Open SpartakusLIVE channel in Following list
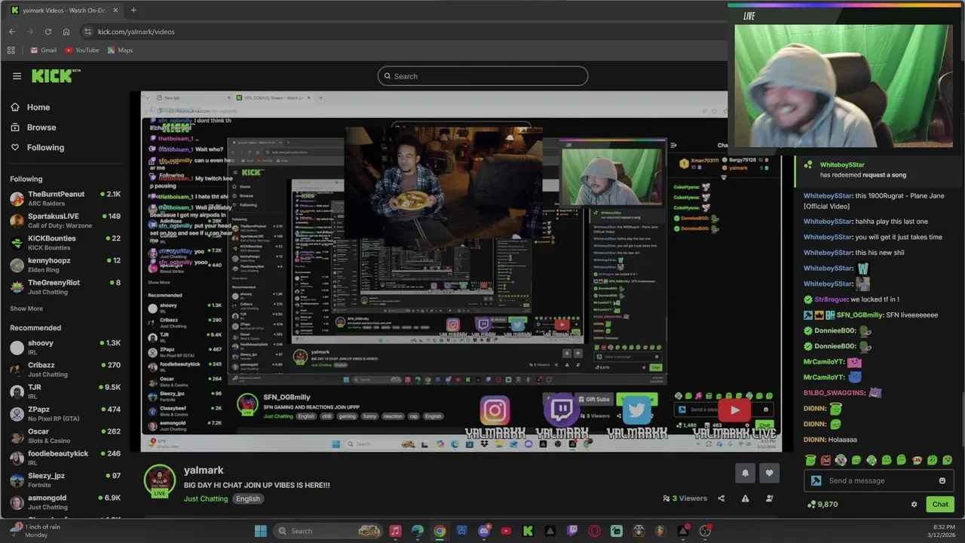Viewport: 965px width, 543px height. tap(65, 220)
